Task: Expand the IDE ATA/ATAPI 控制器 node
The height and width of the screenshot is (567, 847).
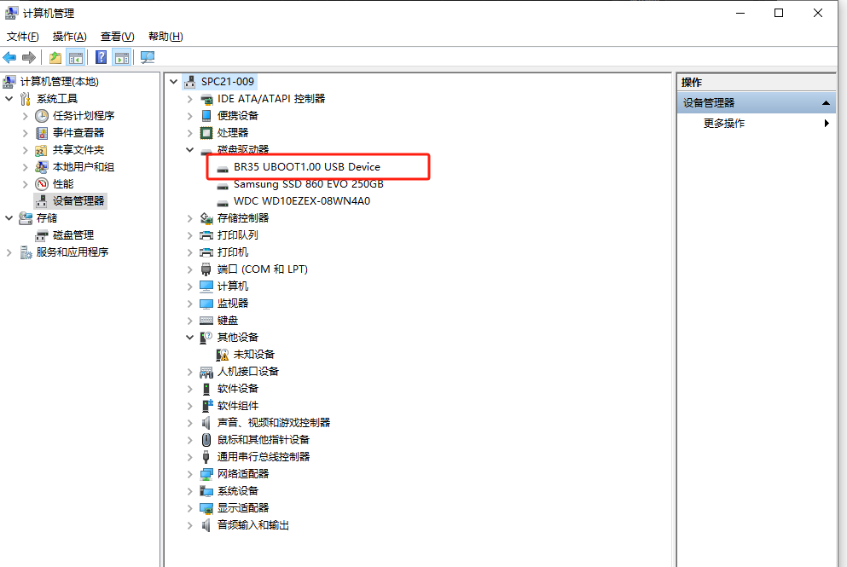Action: pos(189,100)
